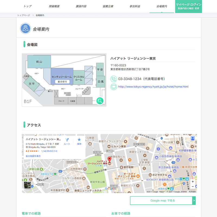Click the 電車での経路 heading

coord(31,213)
